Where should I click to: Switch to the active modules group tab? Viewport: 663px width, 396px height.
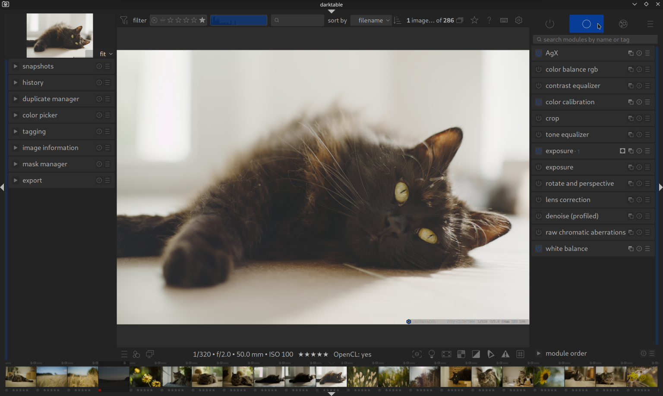click(549, 24)
